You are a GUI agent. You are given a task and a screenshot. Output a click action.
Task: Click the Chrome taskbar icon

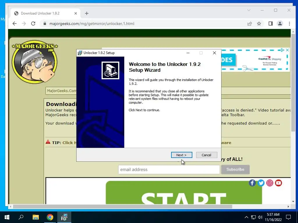tap(50, 217)
